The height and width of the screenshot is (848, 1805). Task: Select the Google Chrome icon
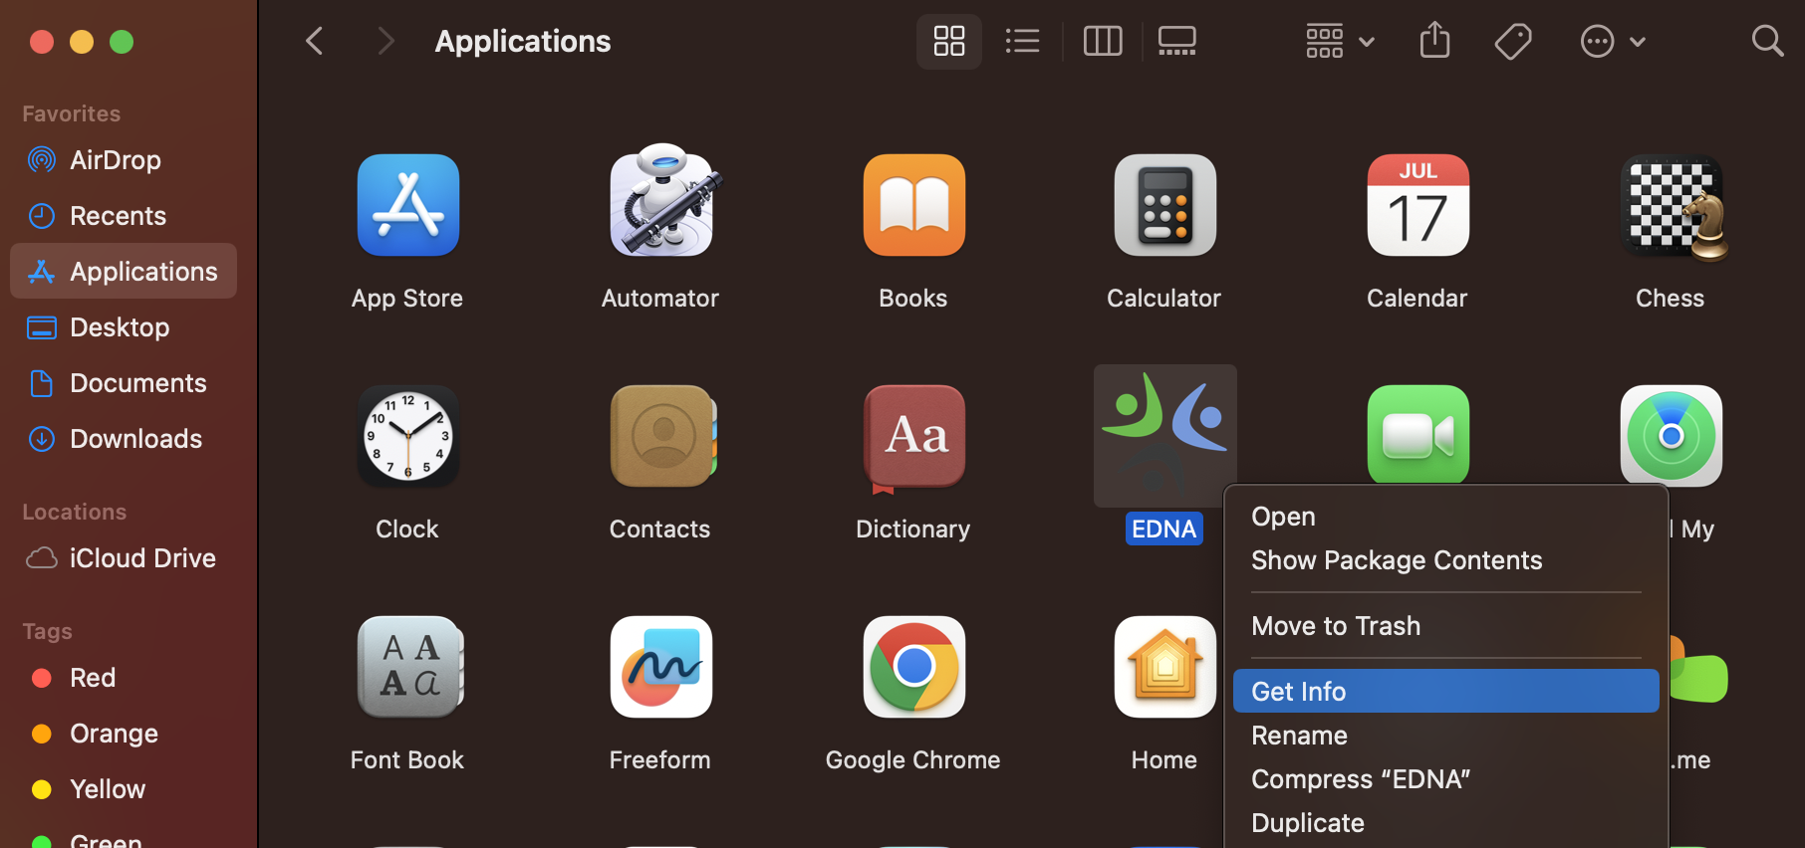click(x=913, y=667)
